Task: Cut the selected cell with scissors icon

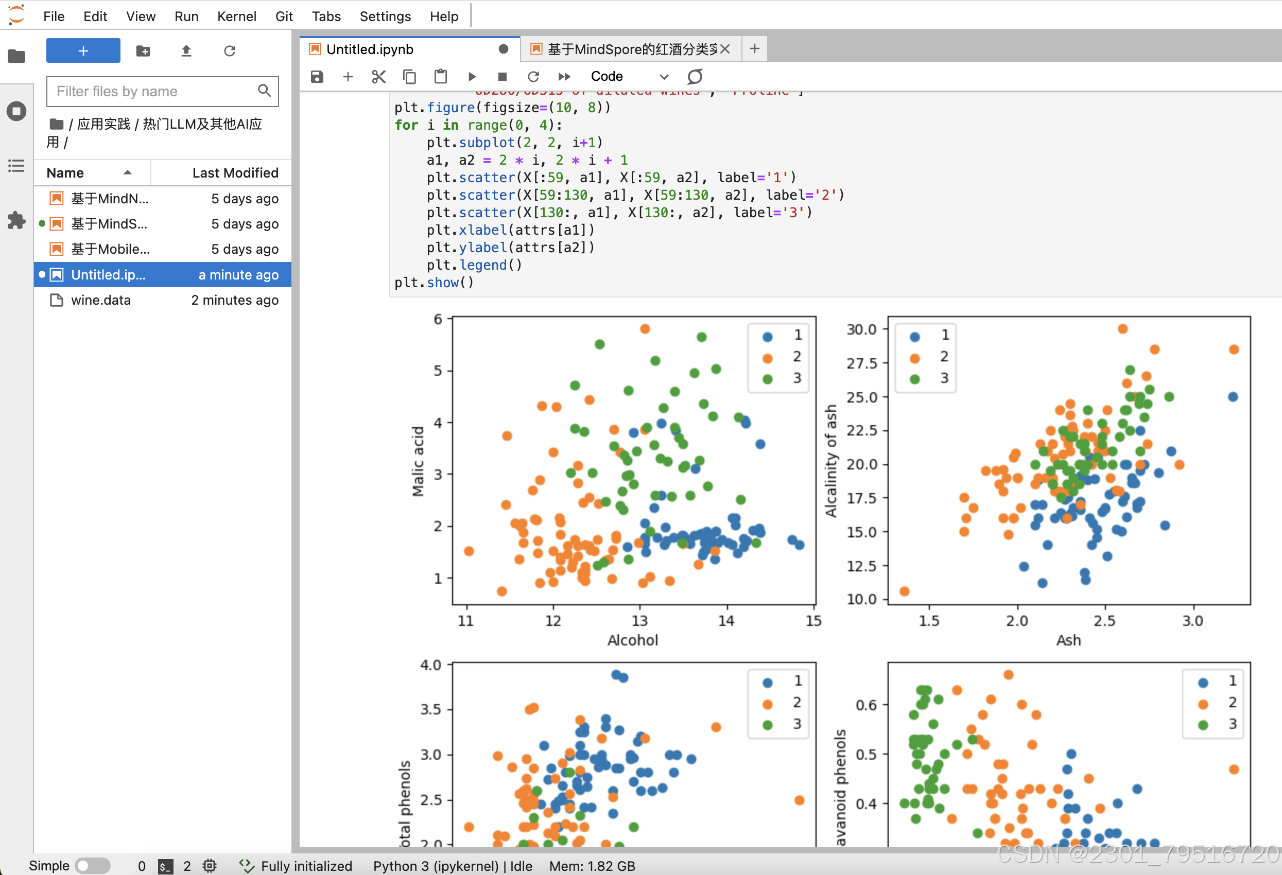Action: pyautogui.click(x=378, y=77)
